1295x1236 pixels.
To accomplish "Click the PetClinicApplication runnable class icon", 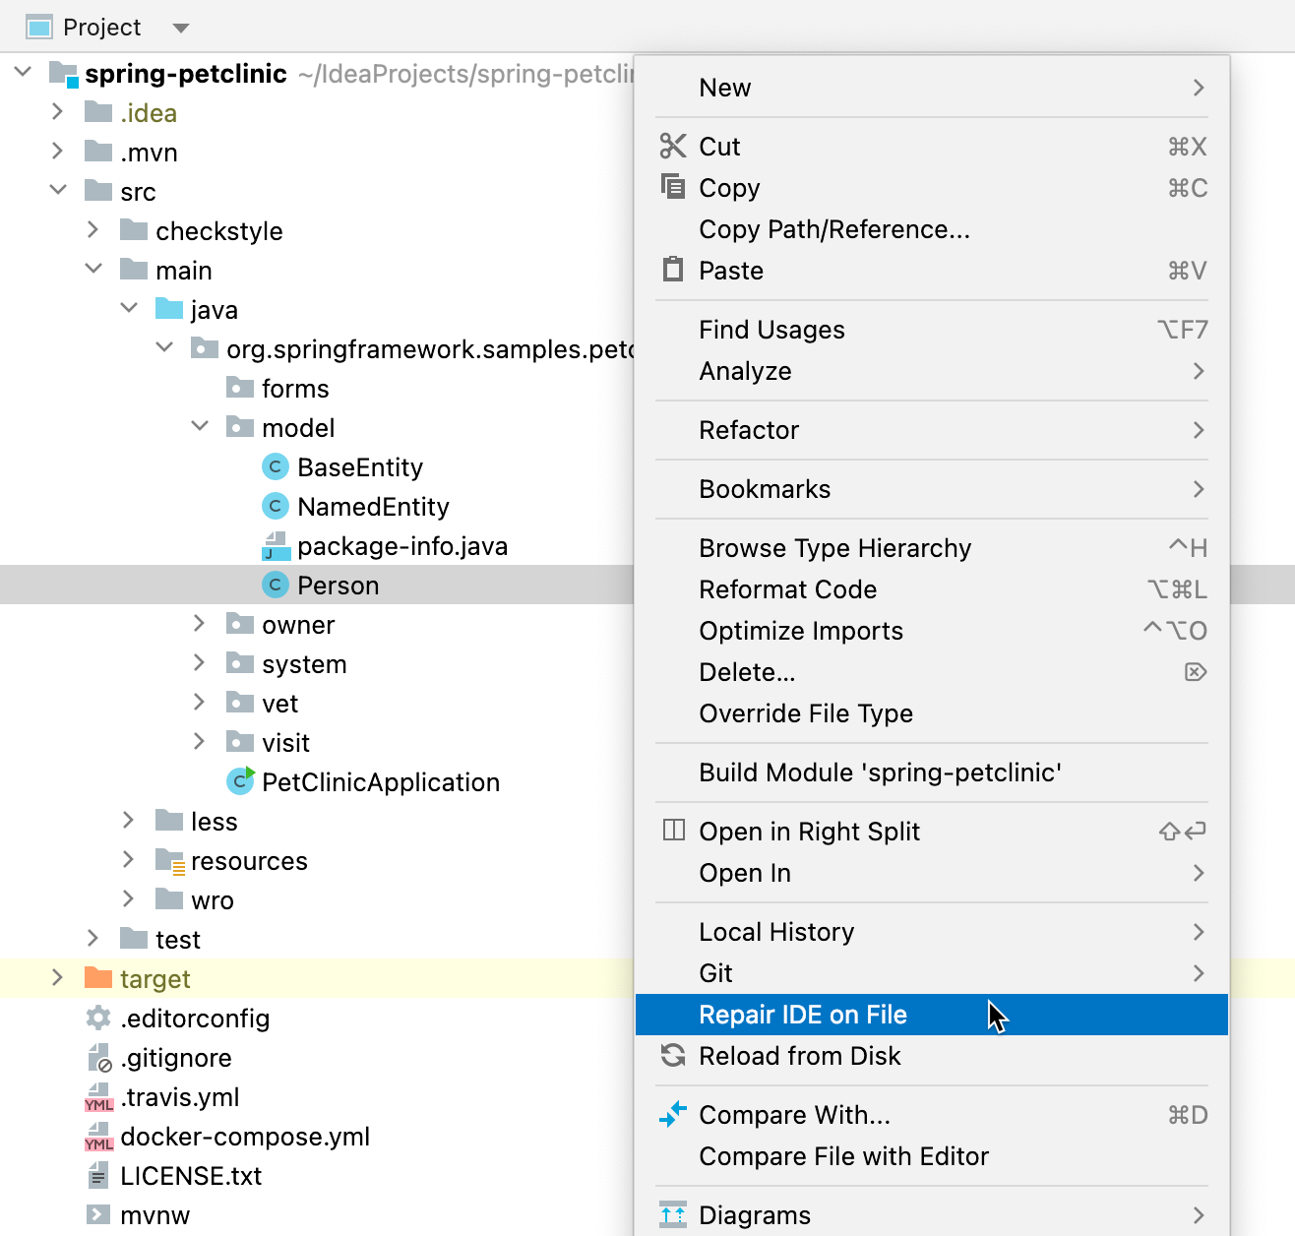I will tap(241, 780).
